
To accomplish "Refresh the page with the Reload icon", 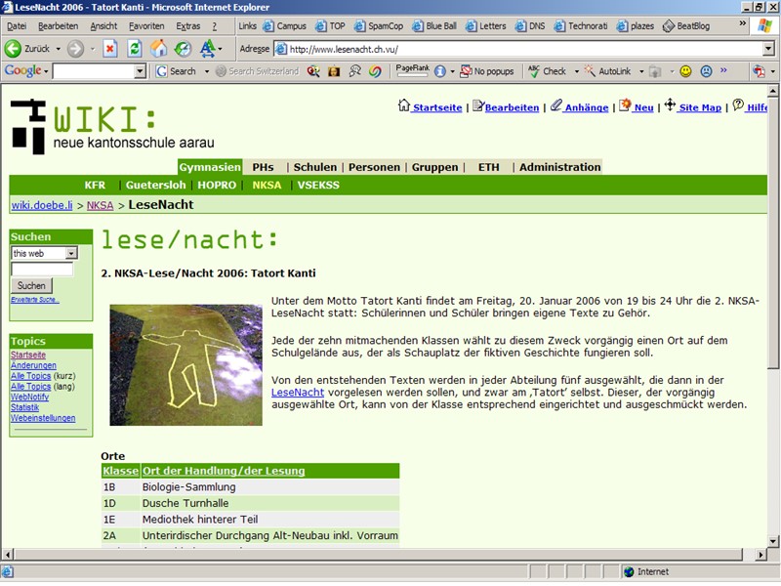I will coord(132,49).
